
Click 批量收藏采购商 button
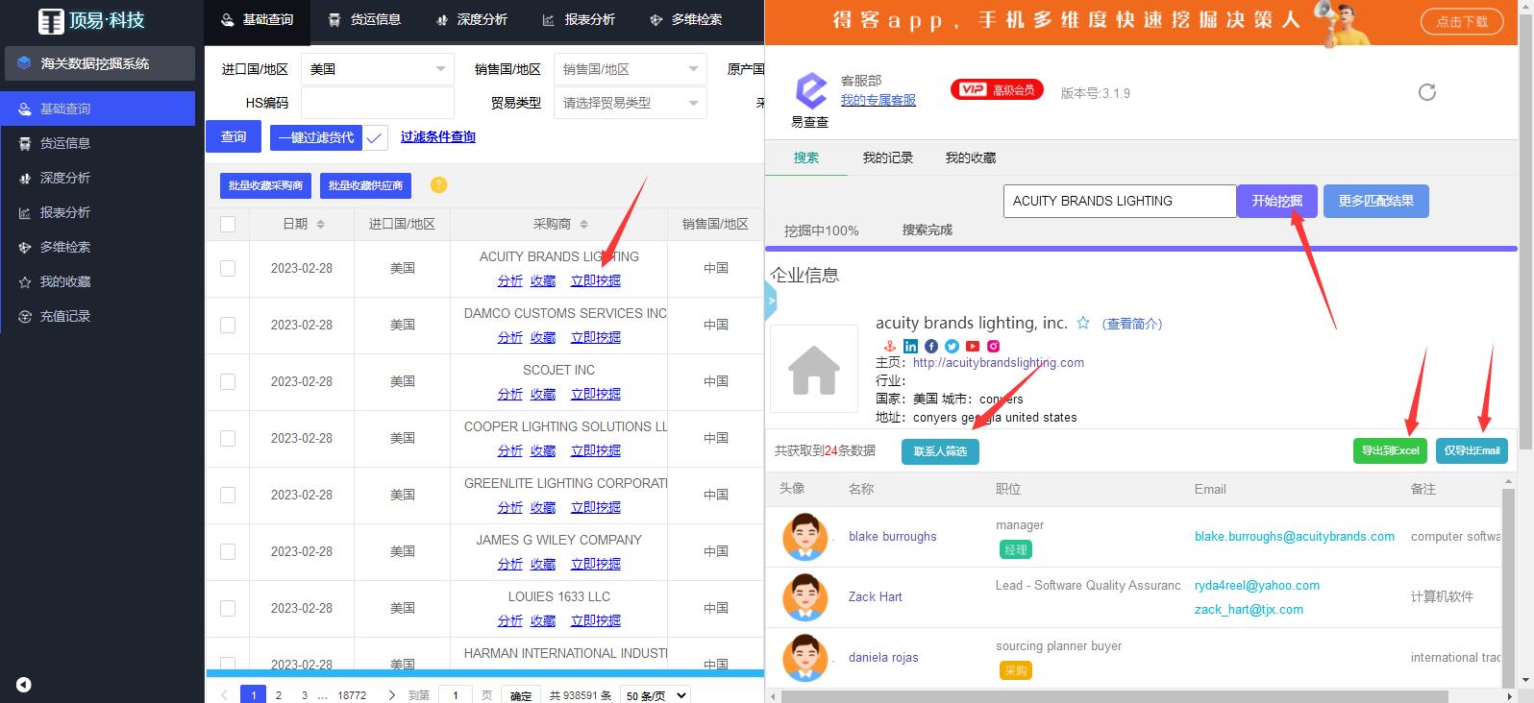(265, 185)
